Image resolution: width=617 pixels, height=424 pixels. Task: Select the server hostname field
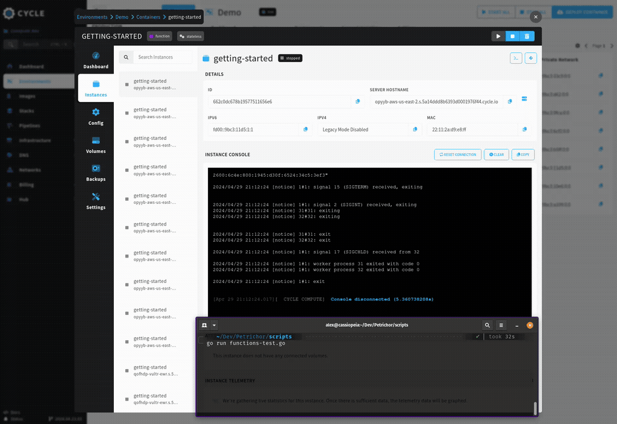click(436, 102)
